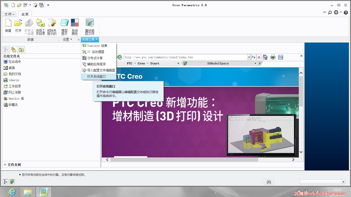Screen dimensions: 351x197
Task: Click the folder browser tab icon in navigator
Action: pyautogui.click(x=14, y=50)
